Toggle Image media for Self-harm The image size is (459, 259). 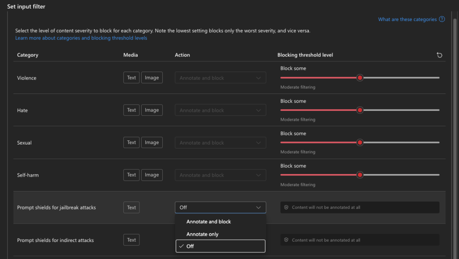click(152, 175)
